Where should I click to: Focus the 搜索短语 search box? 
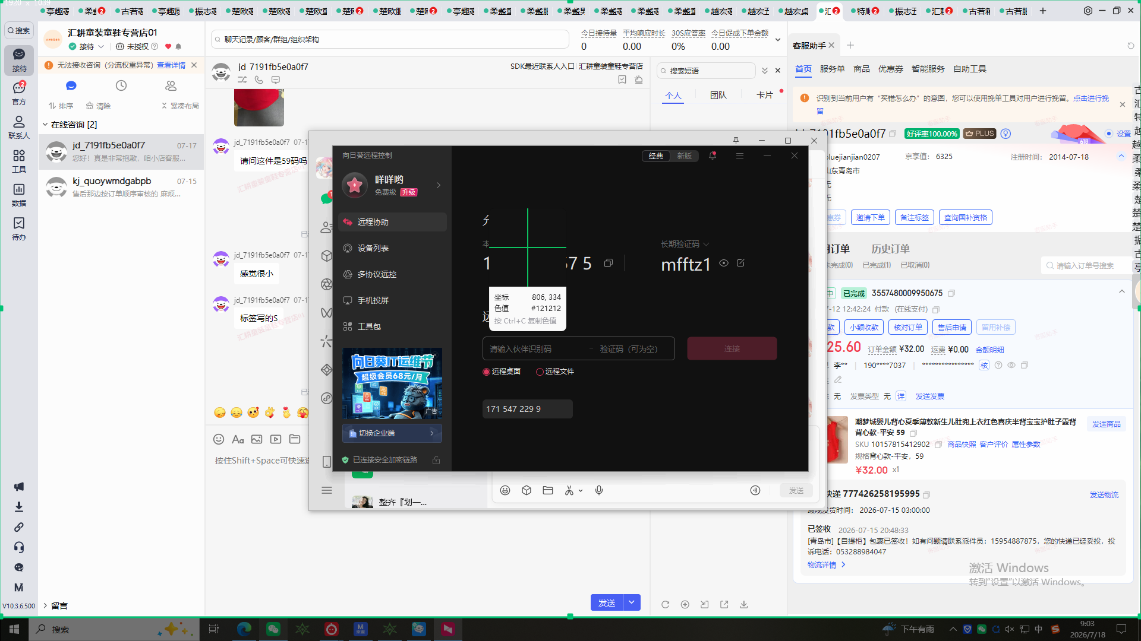pos(707,71)
